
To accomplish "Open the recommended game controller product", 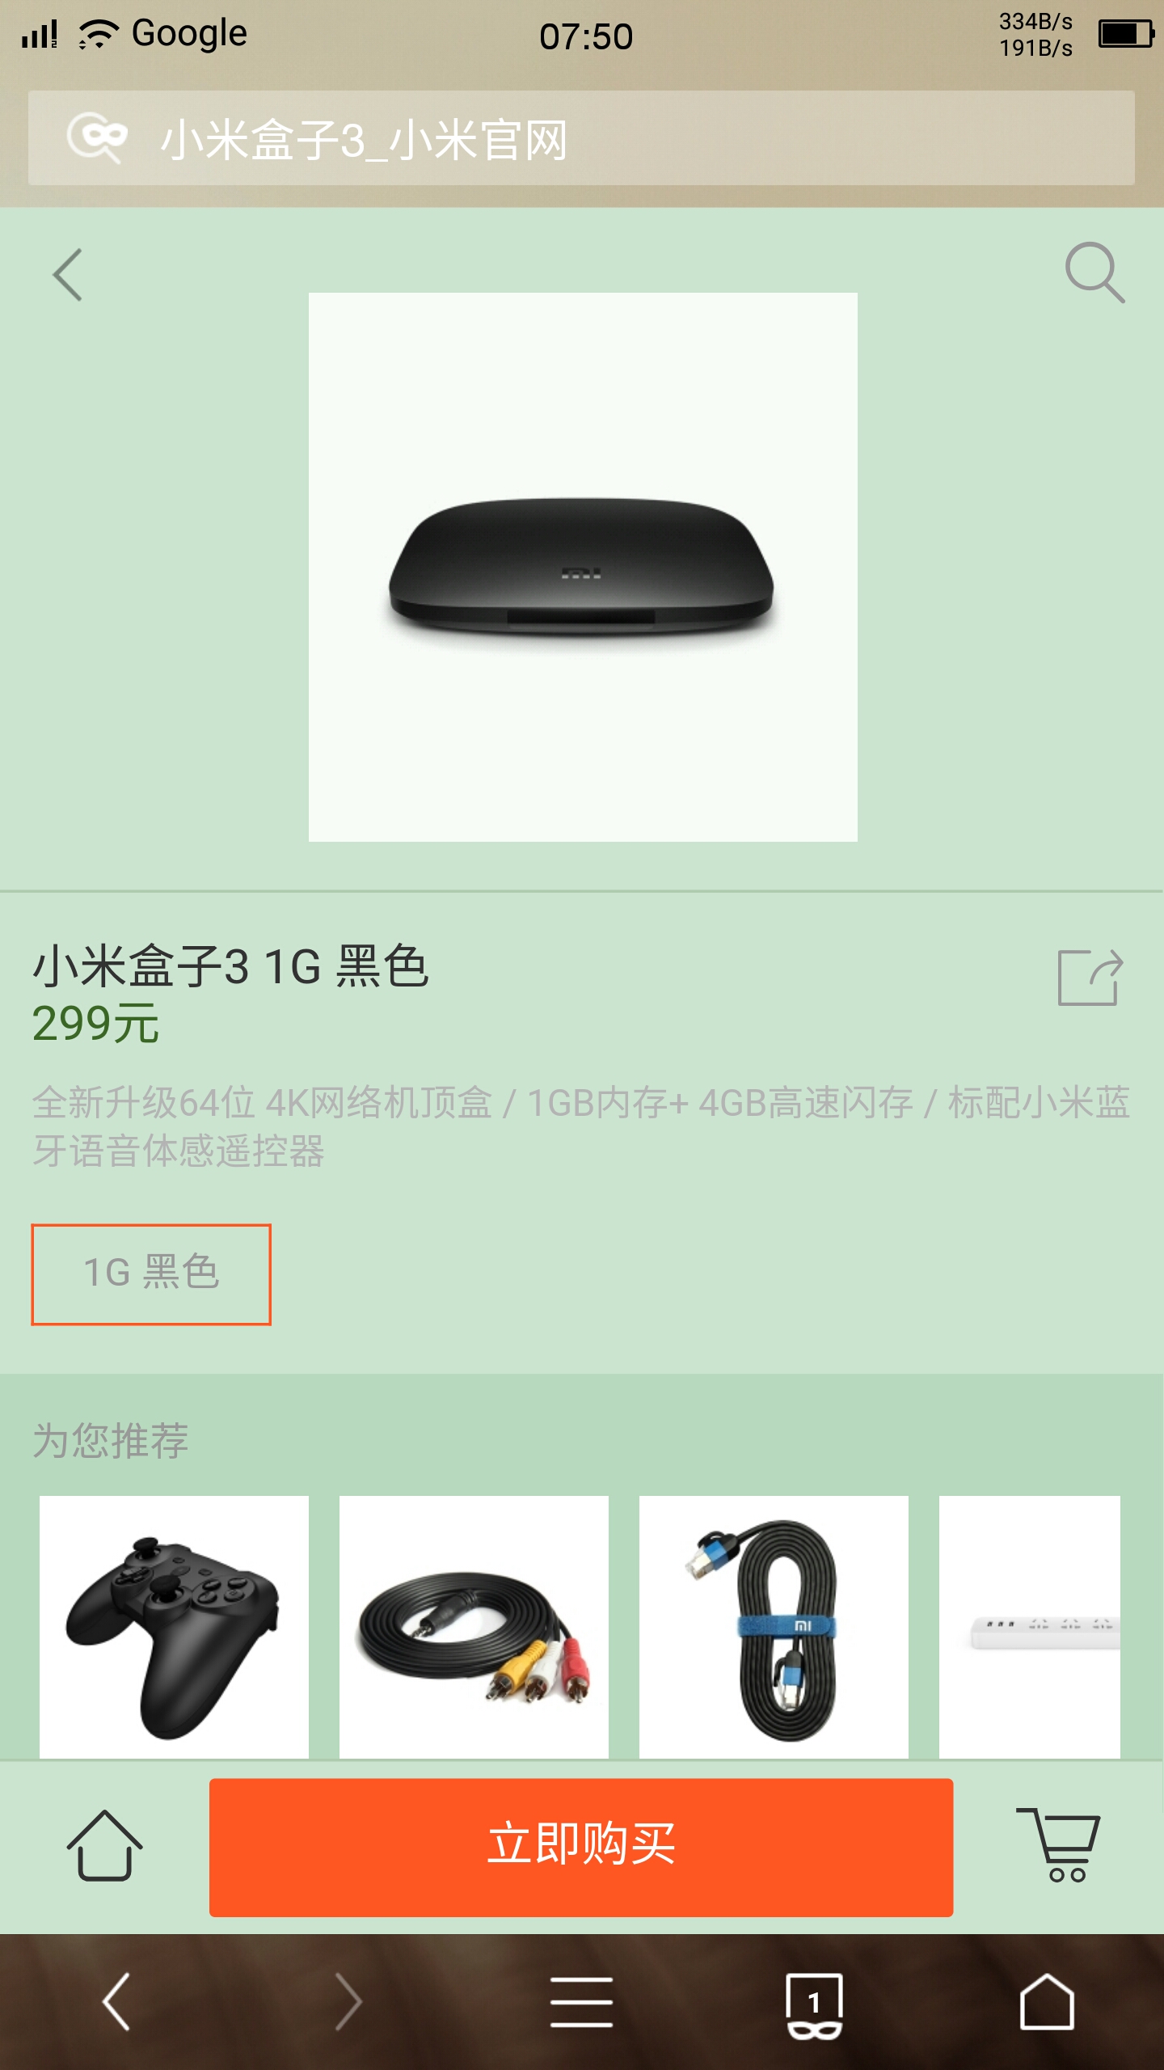I will click(174, 1627).
